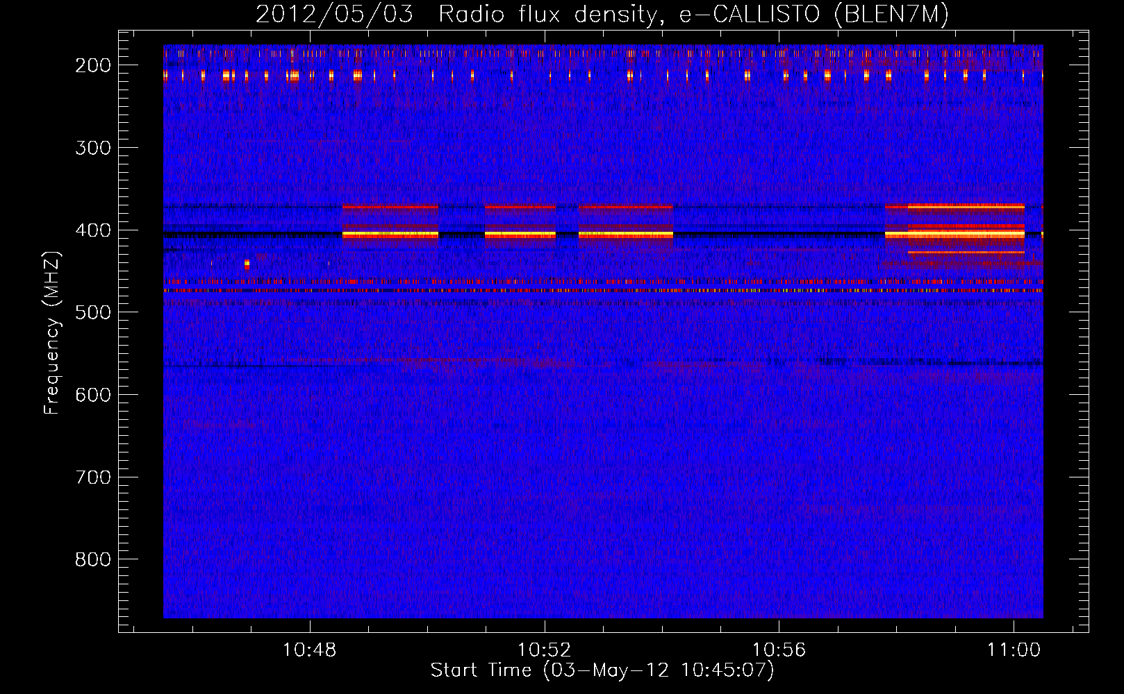Click the 400 frequency tick label

click(93, 230)
